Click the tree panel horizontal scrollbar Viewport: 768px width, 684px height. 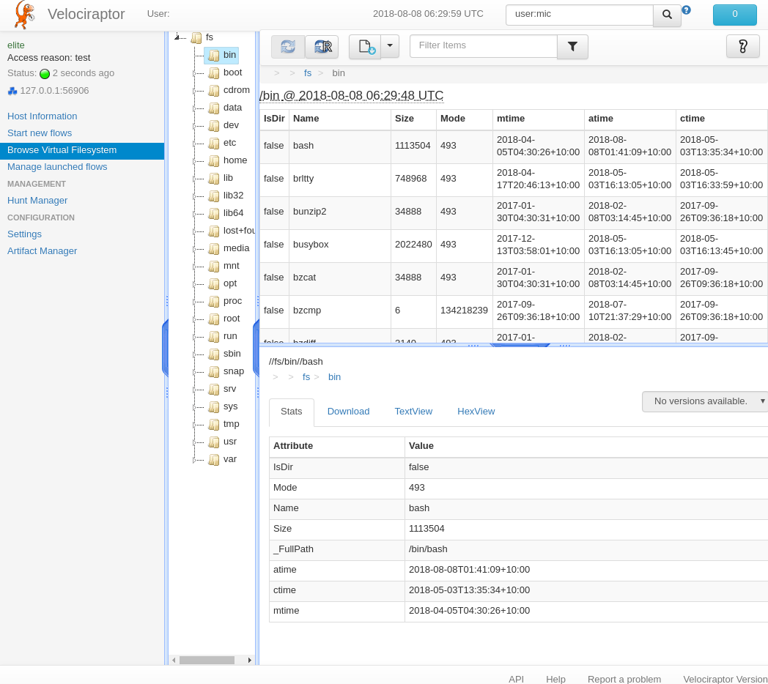[207, 660]
